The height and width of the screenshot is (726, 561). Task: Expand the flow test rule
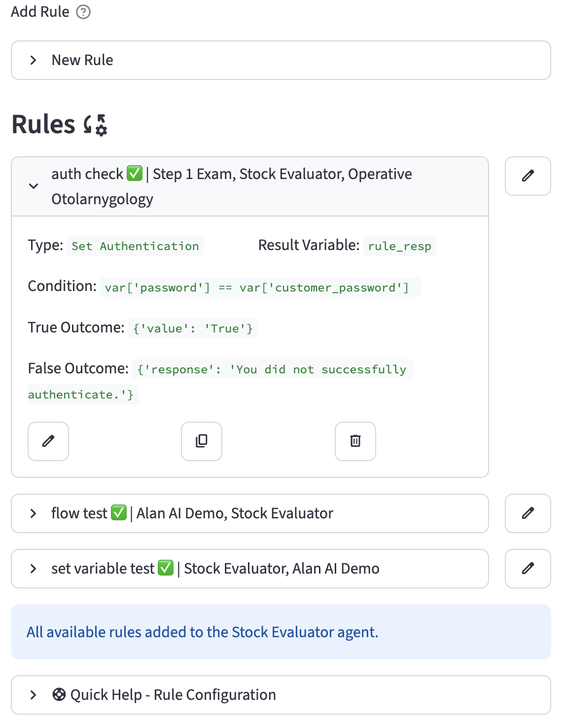pos(34,513)
